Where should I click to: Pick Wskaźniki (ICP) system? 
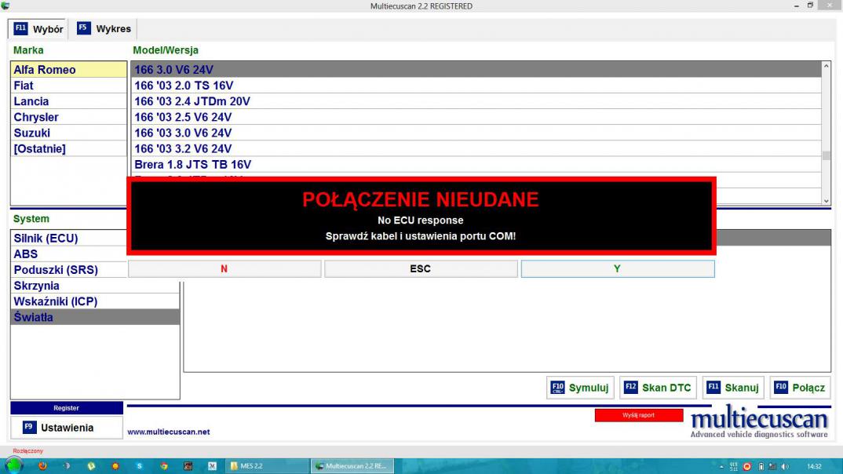[x=95, y=301]
